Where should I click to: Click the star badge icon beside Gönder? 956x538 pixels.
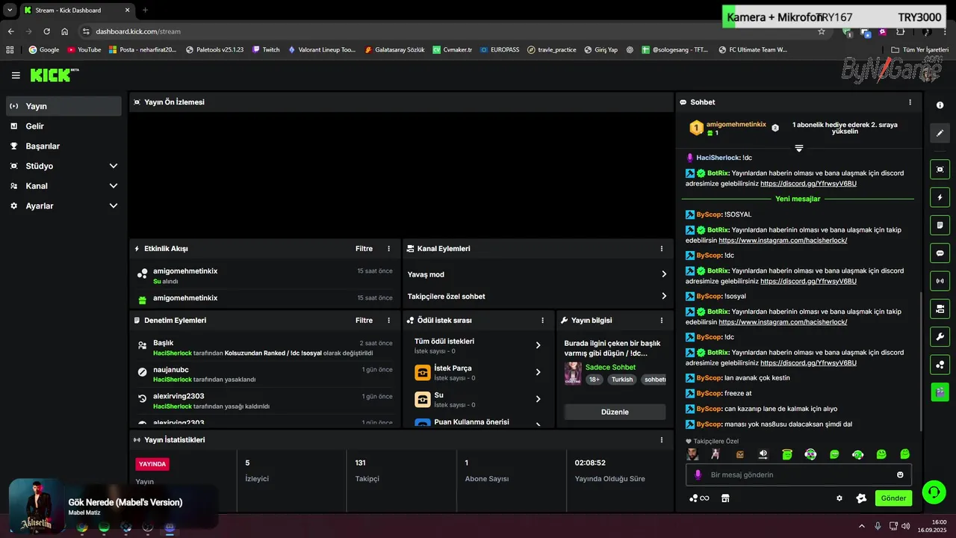(861, 498)
